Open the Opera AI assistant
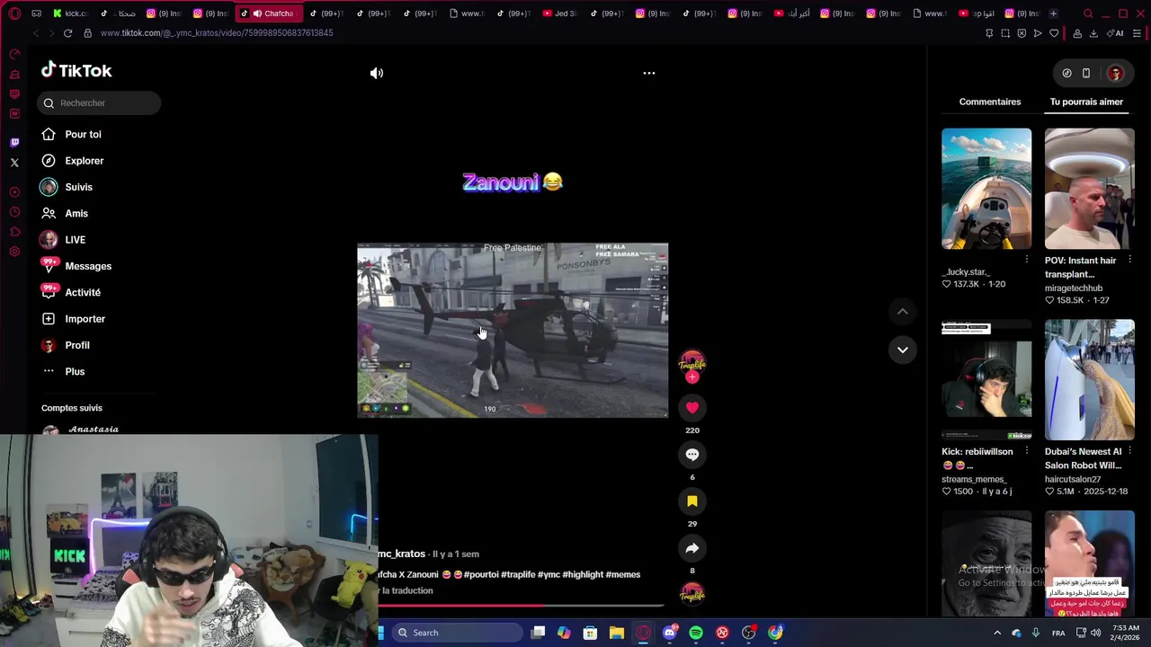1151x647 pixels. (1116, 33)
